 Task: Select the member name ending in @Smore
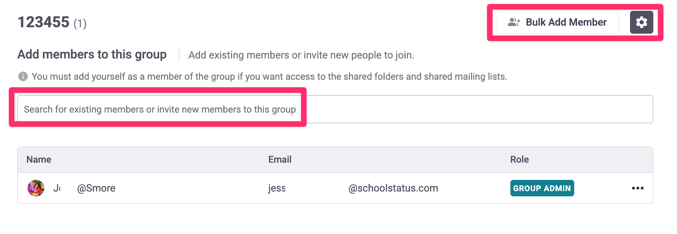tap(84, 188)
